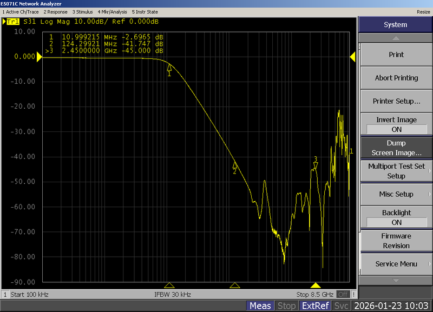Click the reference level arrow on left axis
Screen dimensions: 433x312
pos(40,56)
